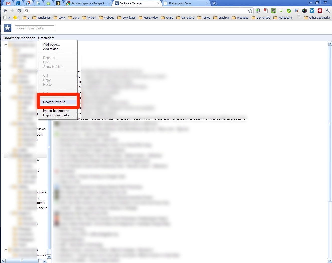Expand the bookmarks bar overflow chevron

[299, 17]
